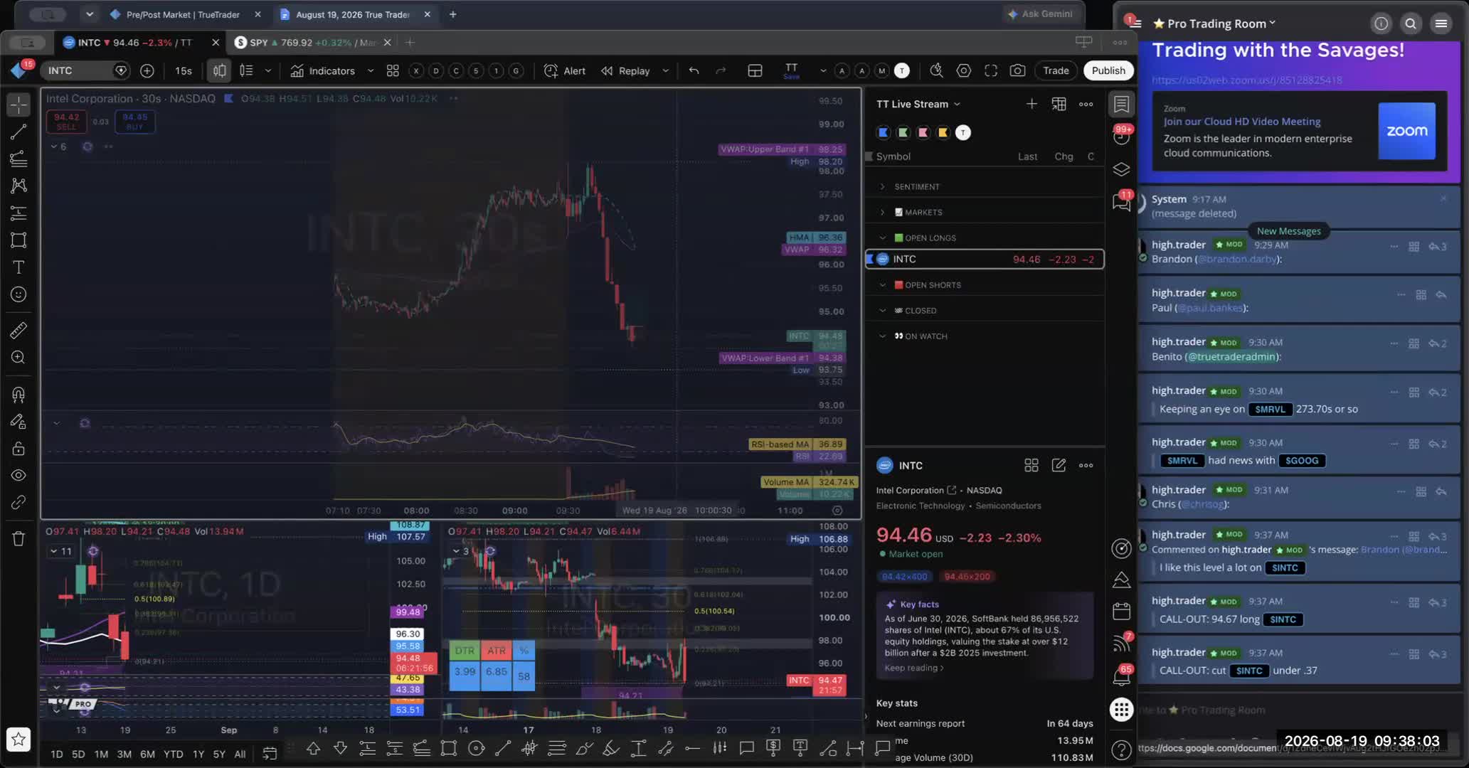Open notifications bell in sidebar
The height and width of the screenshot is (768, 1469).
(1122, 676)
